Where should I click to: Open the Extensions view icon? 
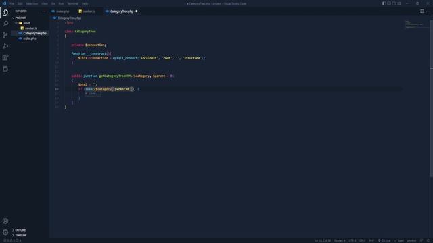point(5,57)
